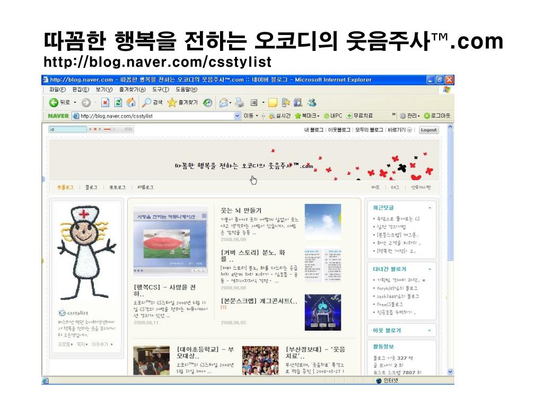The height and width of the screenshot is (407, 543).
Task: Open the address bar history dropdown
Action: 237,116
